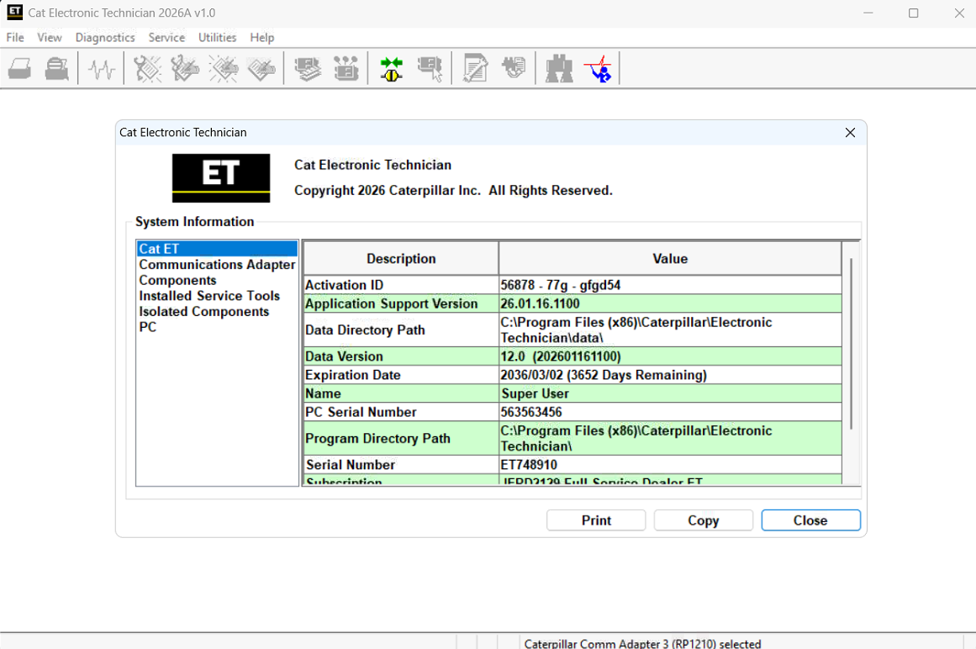Select the Status waveform toolbar icon
This screenshot has width=976, height=649.
(x=101, y=68)
